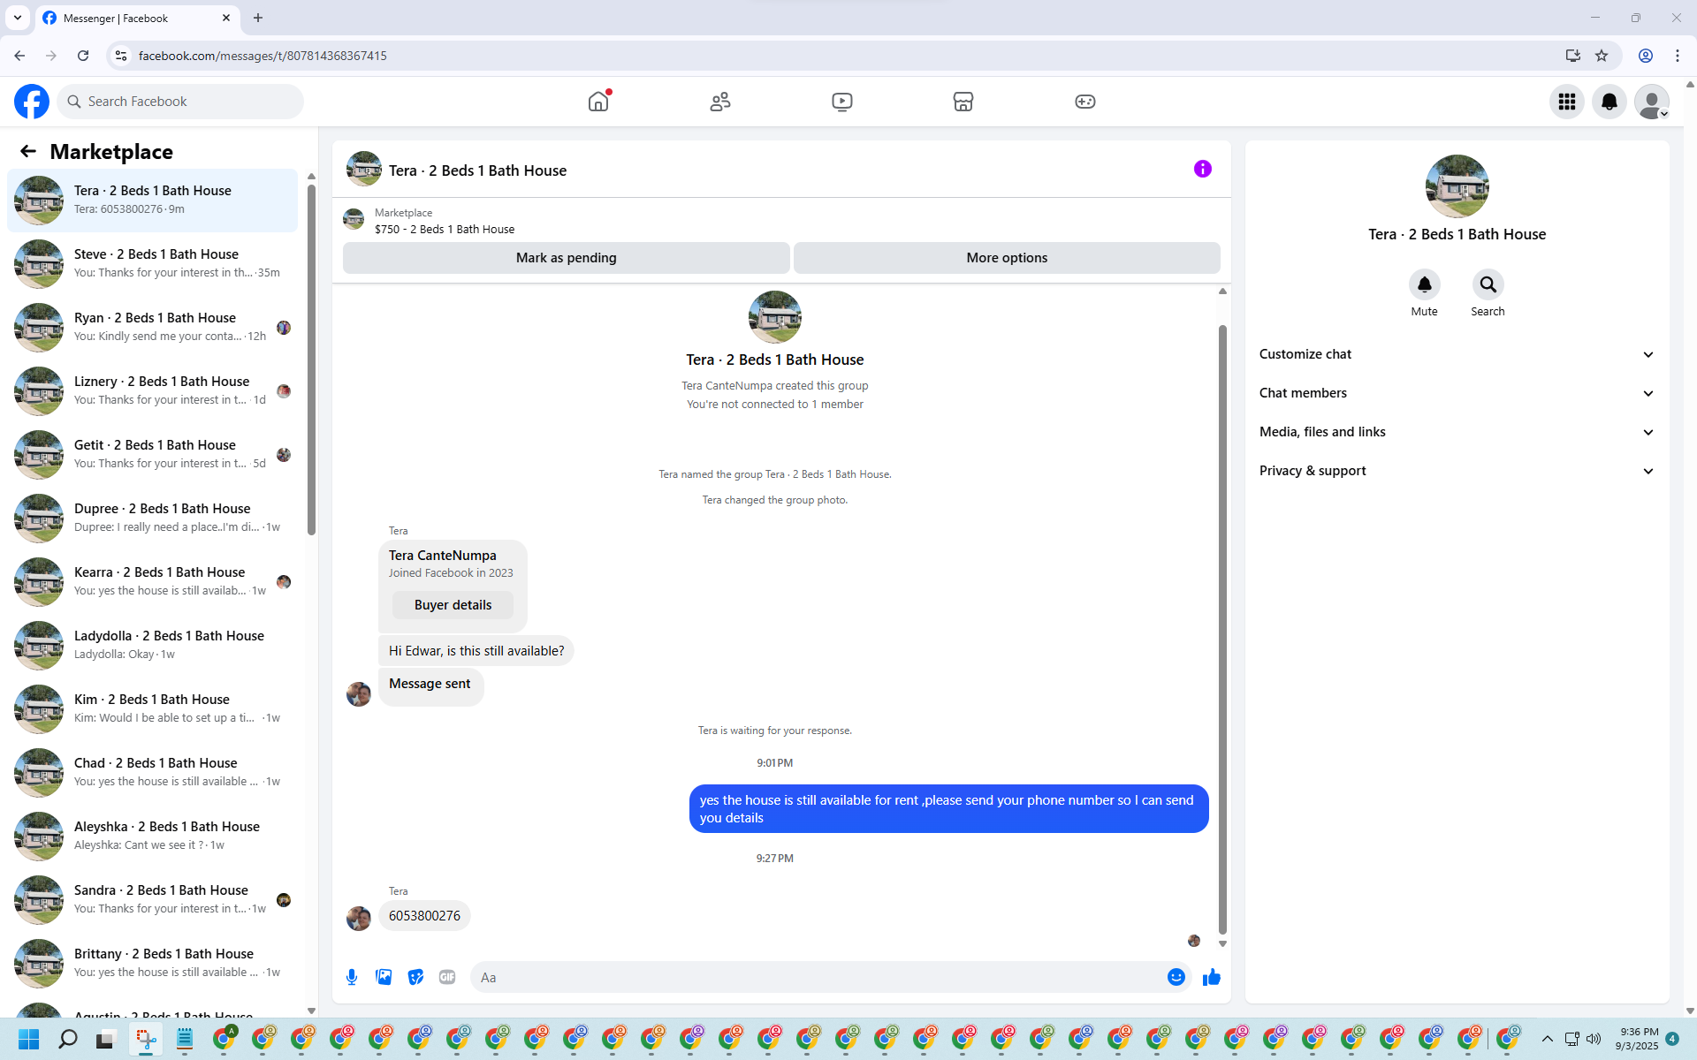Go back using the Marketplace back arrow
1697x1060 pixels.
(x=28, y=151)
